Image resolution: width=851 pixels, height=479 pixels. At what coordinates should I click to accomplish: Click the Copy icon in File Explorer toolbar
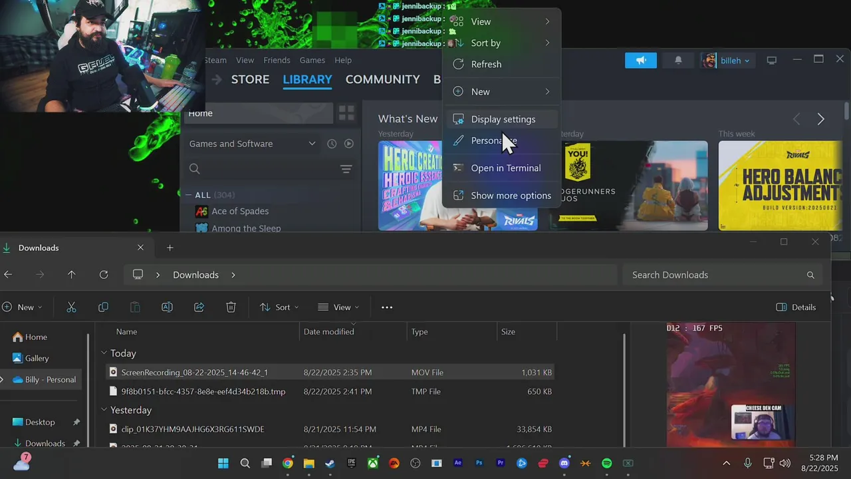coord(103,307)
